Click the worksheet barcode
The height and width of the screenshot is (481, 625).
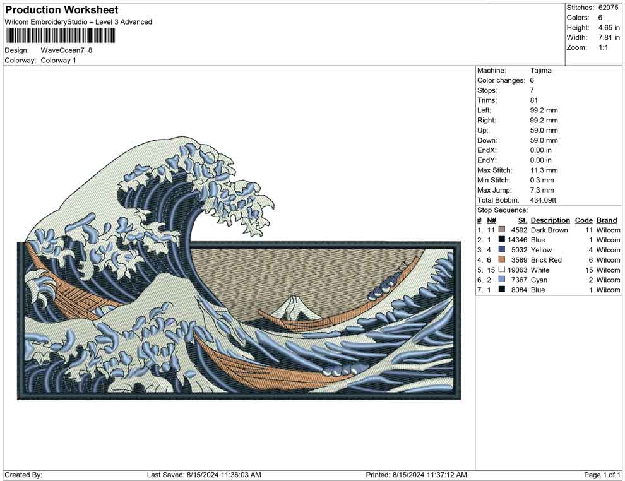[x=60, y=35]
